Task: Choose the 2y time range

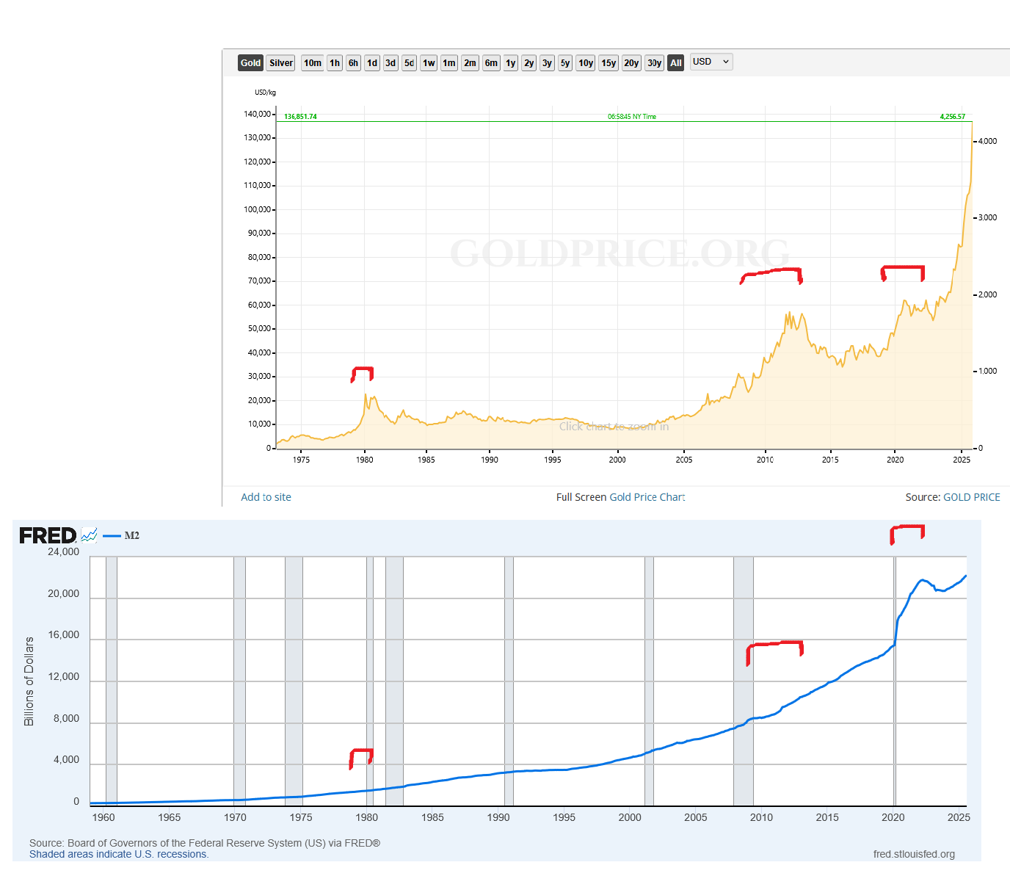Action: (x=529, y=63)
